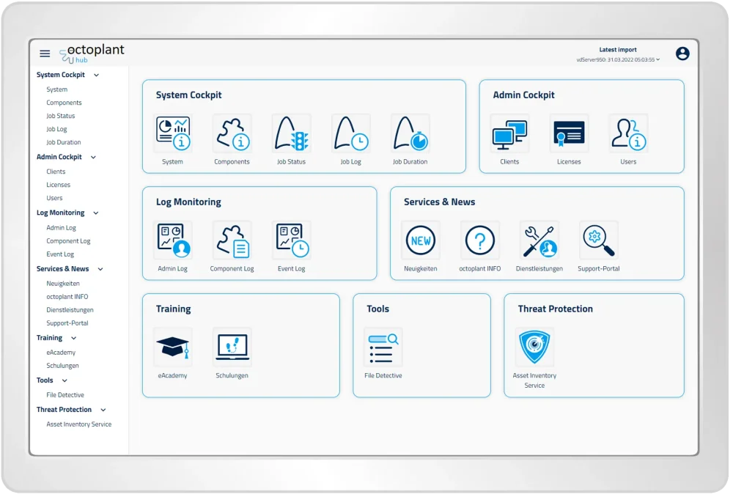Collapse the System Cockpit sidebar section

[x=96, y=76]
